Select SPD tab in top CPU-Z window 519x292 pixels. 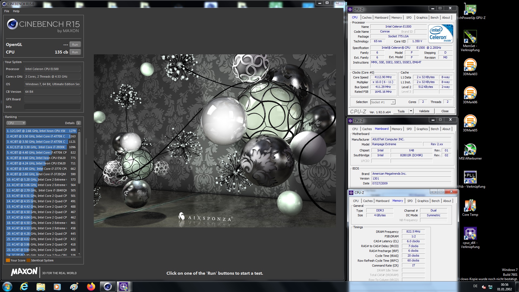409,18
